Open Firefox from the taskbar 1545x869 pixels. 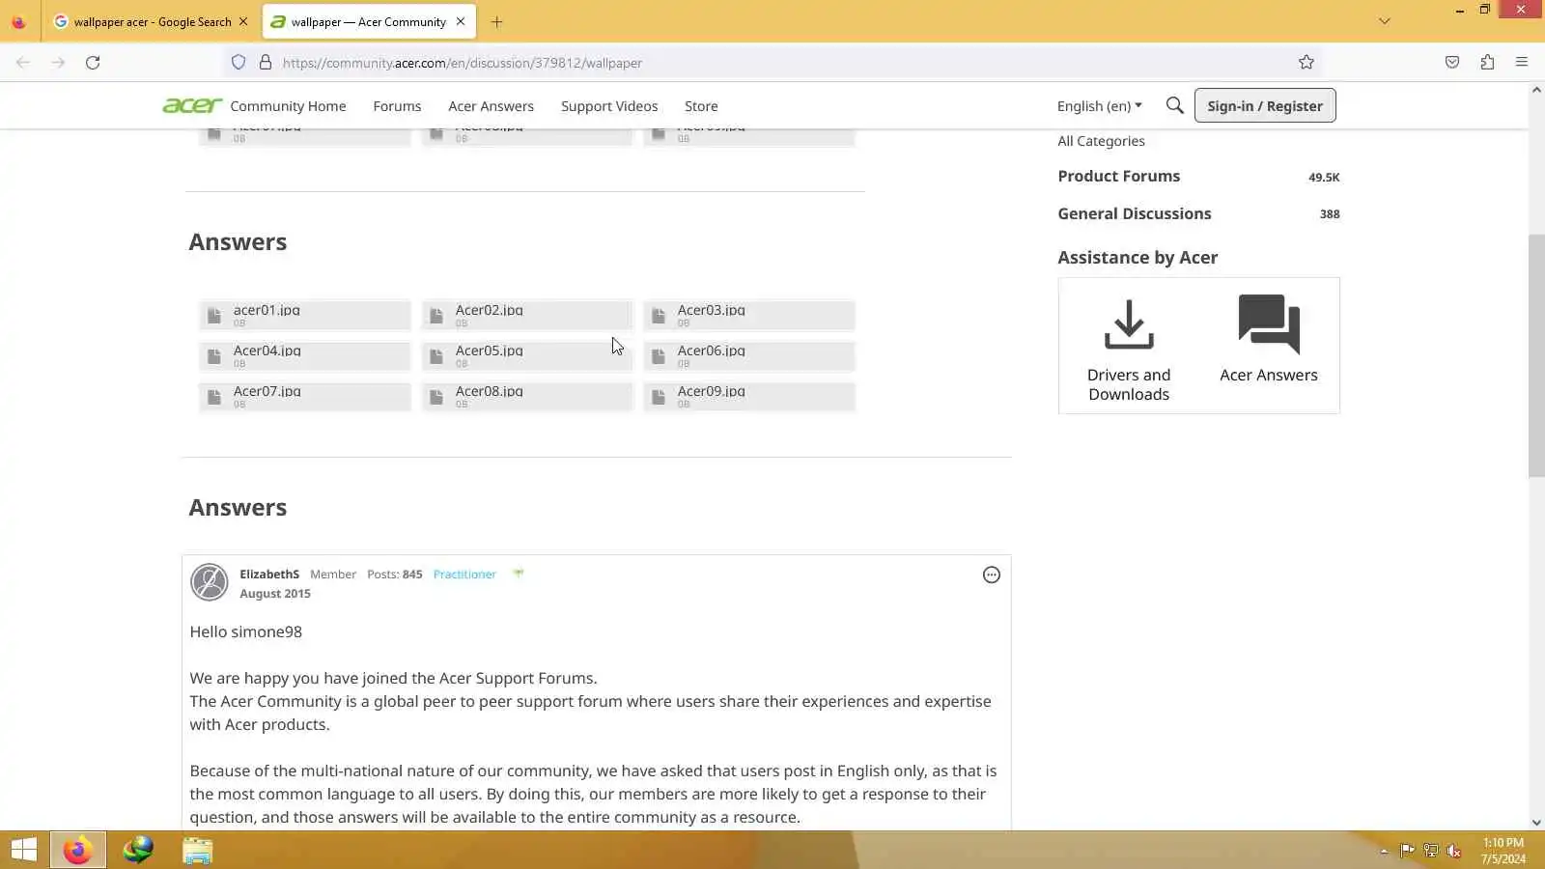click(x=77, y=850)
